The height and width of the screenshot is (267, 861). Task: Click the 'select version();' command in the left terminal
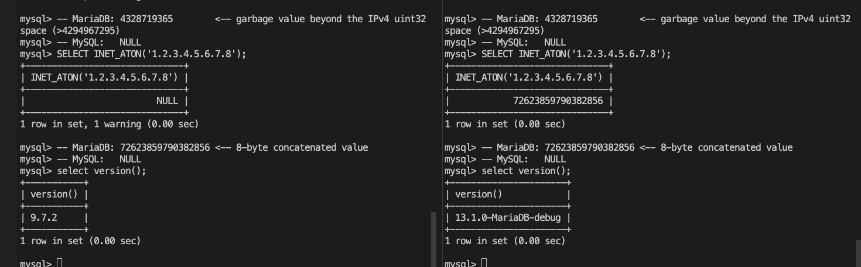tap(101, 171)
